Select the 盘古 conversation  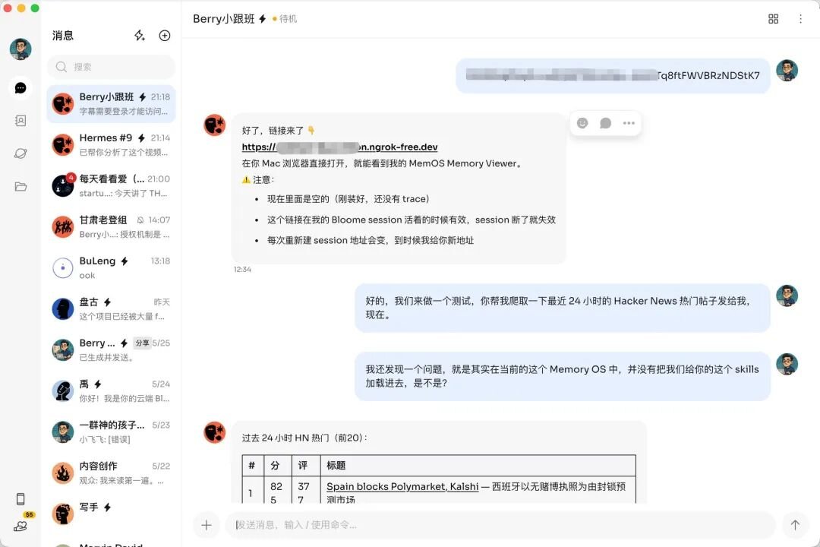(x=111, y=309)
